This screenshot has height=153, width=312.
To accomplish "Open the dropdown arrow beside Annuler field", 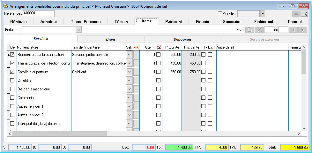I will [x=263, y=14].
